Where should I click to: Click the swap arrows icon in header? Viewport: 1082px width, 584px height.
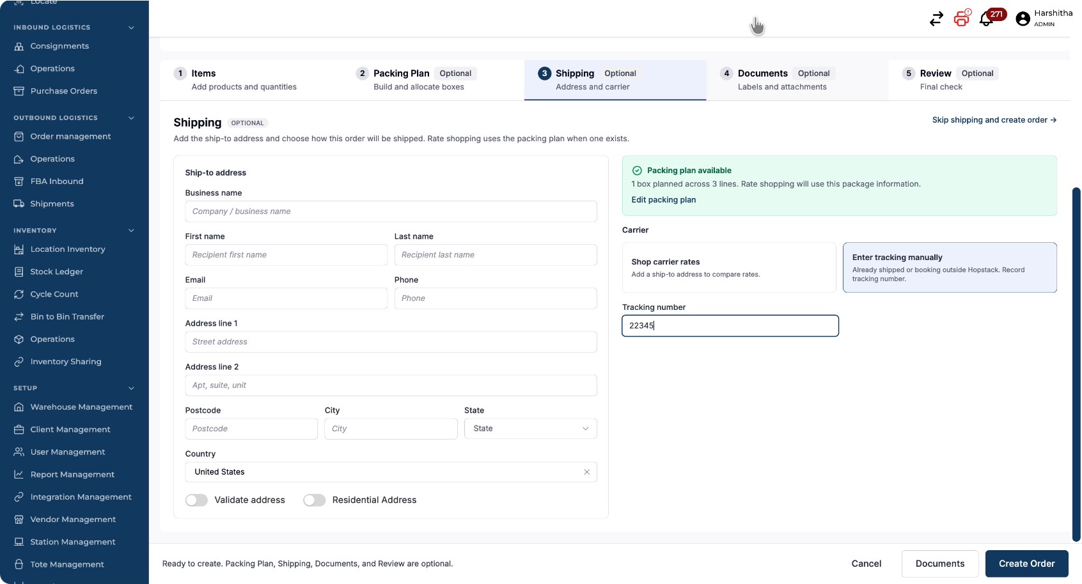click(x=936, y=19)
